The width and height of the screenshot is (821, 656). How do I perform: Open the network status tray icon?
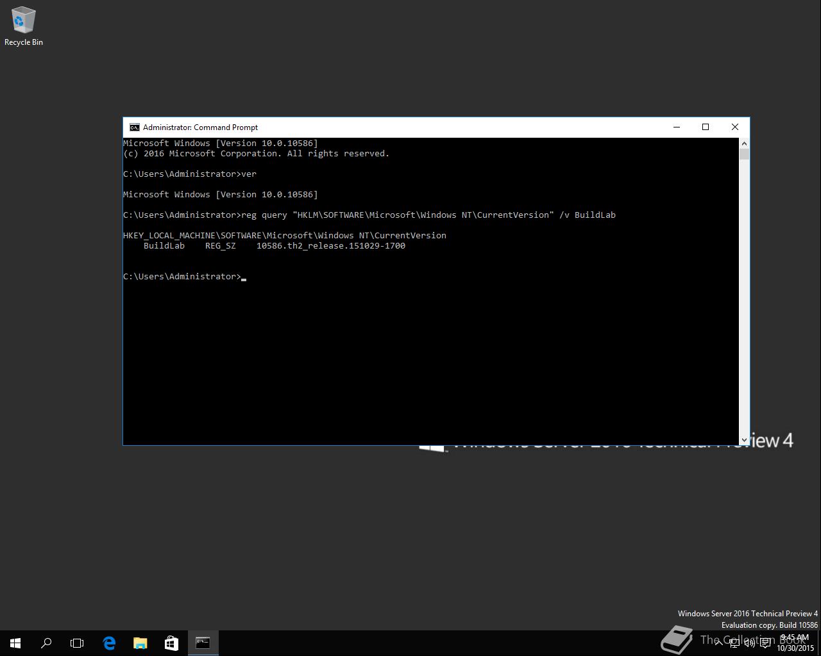pos(734,643)
